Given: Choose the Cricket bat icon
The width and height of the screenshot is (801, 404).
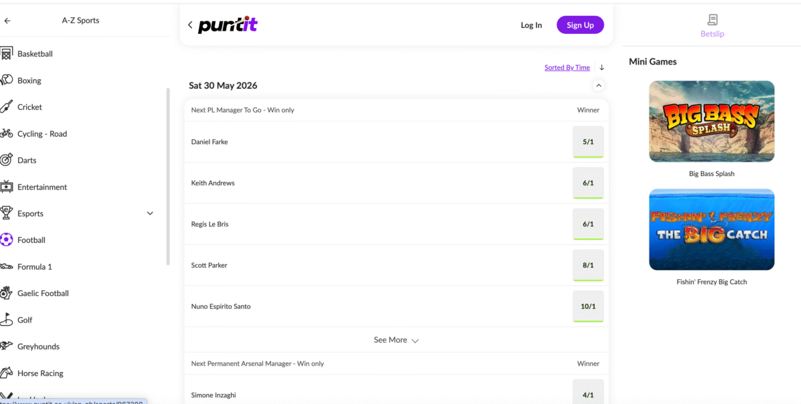Looking at the screenshot, I should click(x=7, y=107).
